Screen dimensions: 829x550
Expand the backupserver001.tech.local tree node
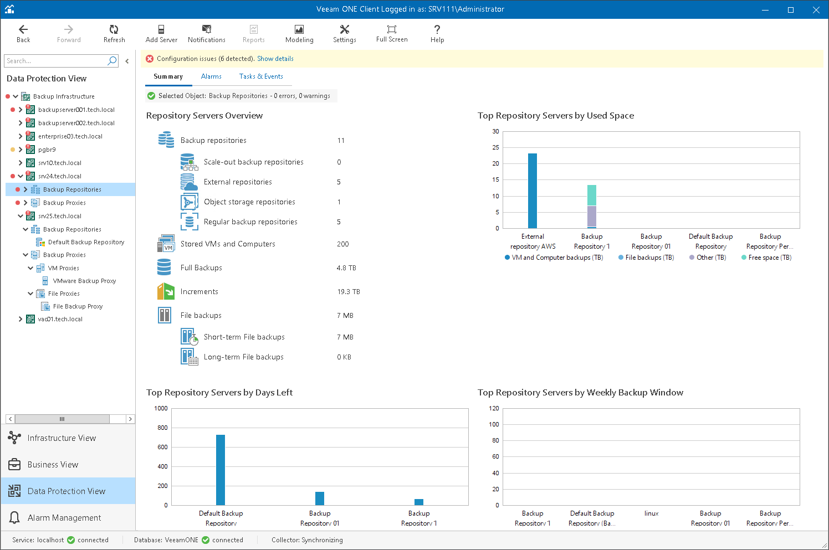21,110
